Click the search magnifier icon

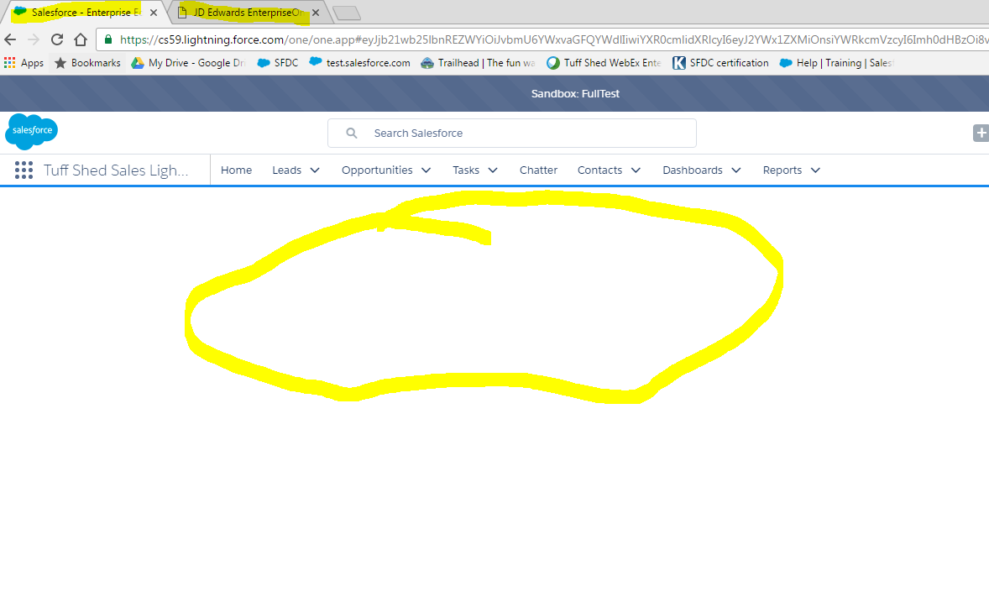[x=352, y=134]
